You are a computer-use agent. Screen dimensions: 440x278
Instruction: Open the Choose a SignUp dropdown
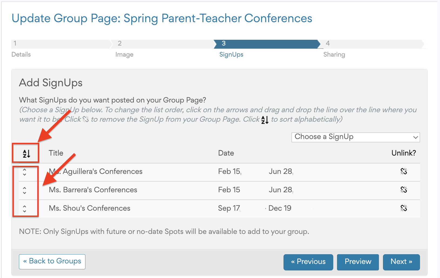[355, 137]
